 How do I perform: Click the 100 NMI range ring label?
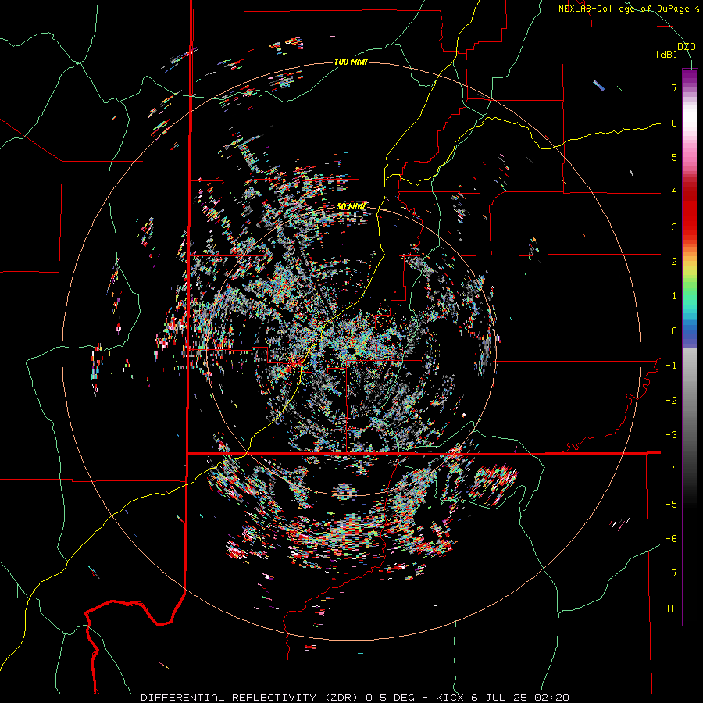(x=351, y=62)
